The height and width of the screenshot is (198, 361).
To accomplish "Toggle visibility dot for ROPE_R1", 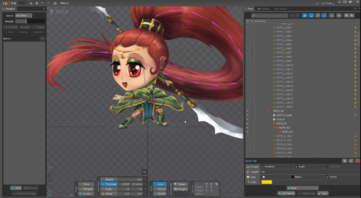I will [247, 123].
